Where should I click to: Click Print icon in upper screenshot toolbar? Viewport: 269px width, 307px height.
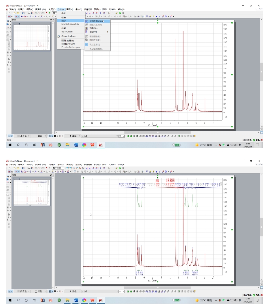tap(29, 13)
